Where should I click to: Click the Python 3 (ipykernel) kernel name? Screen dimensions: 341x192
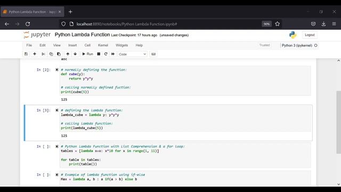[297, 45]
